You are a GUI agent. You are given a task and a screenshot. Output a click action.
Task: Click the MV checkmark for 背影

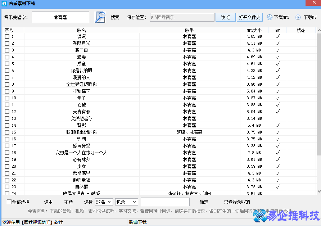[277, 125]
